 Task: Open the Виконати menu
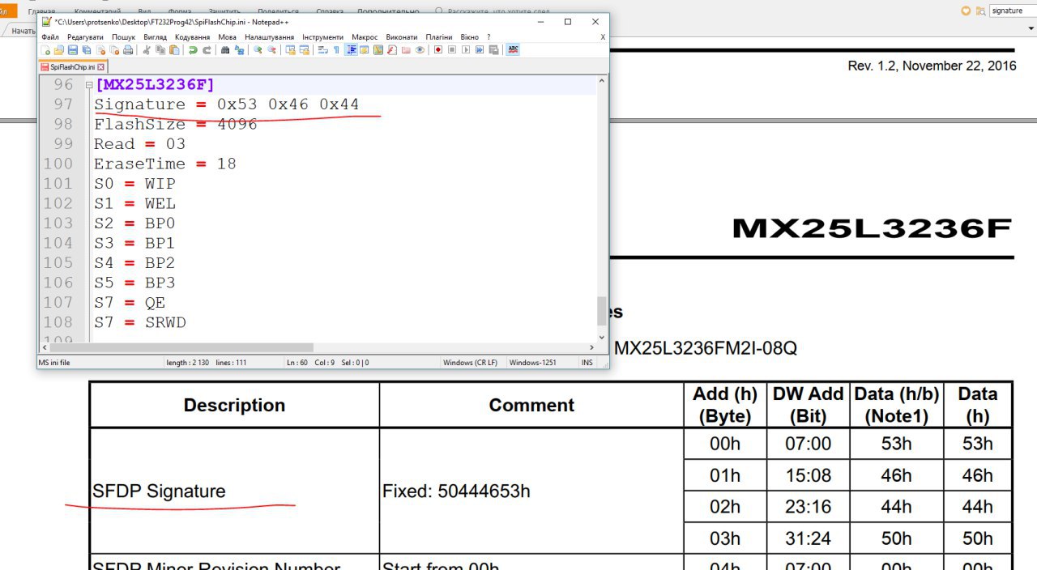point(402,37)
